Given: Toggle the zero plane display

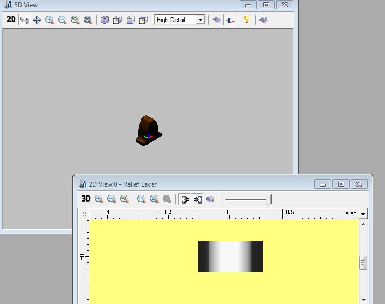Looking at the screenshot, I should pyautogui.click(x=217, y=20).
